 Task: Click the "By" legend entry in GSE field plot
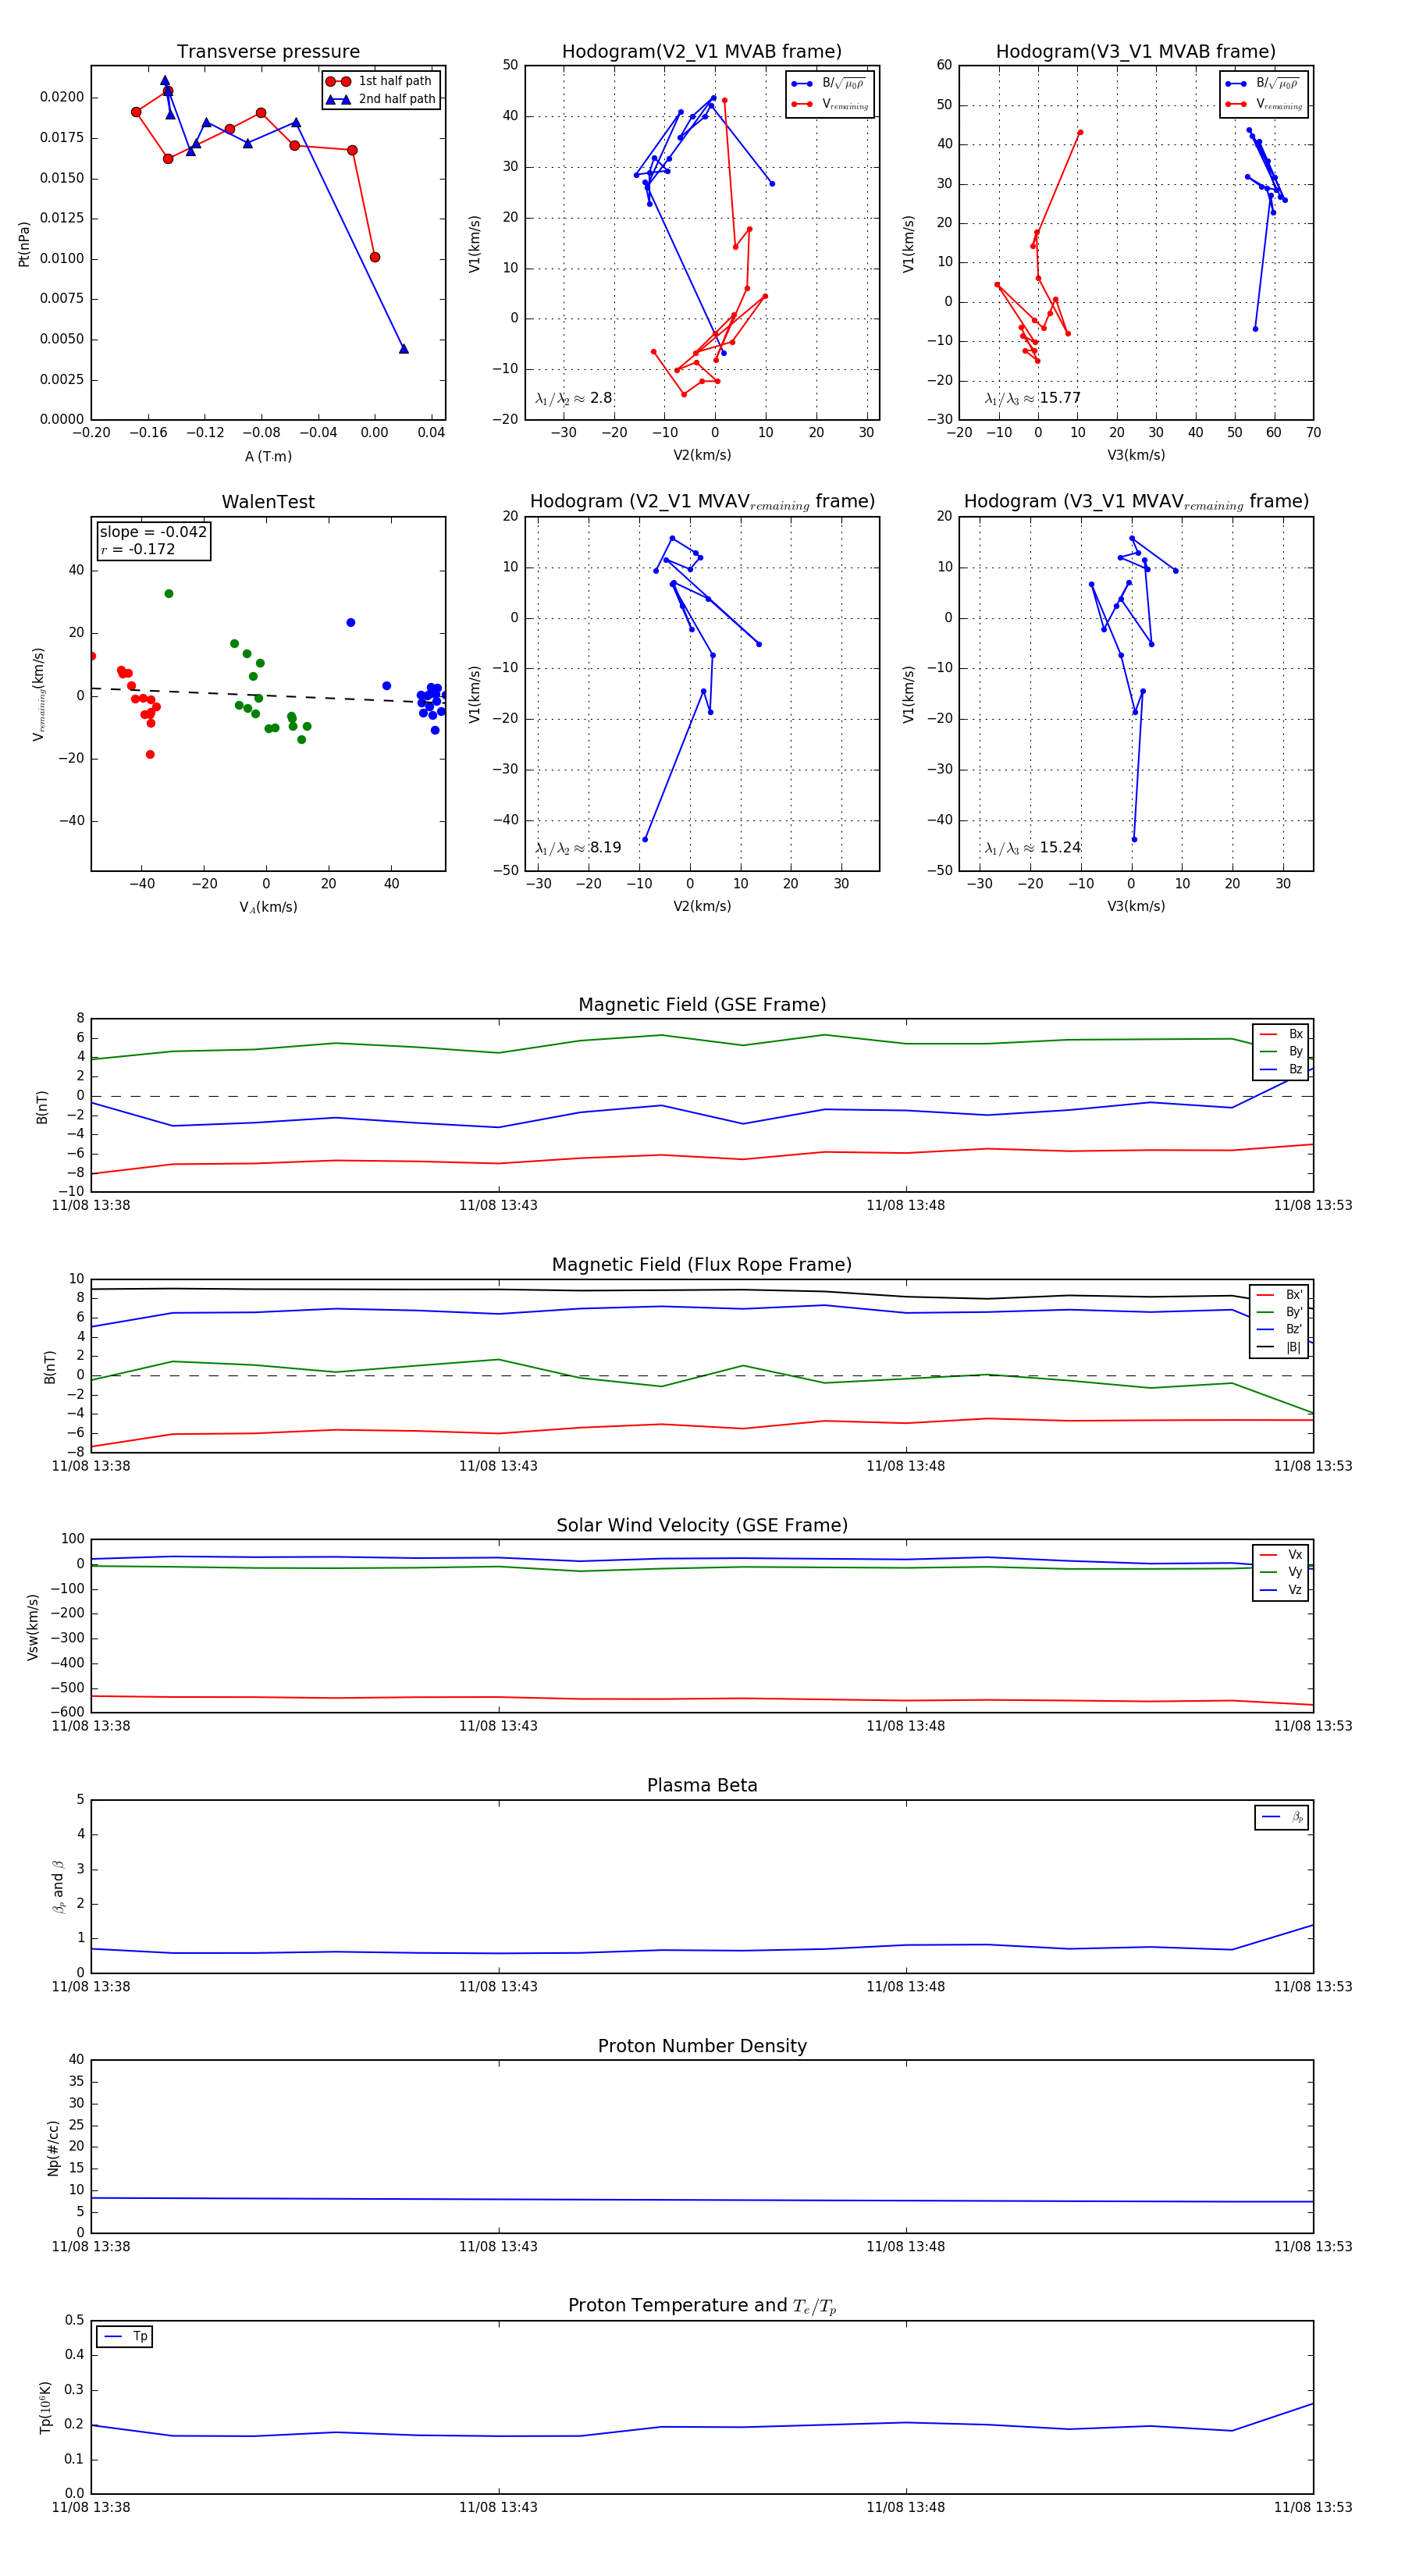click(x=1281, y=1052)
